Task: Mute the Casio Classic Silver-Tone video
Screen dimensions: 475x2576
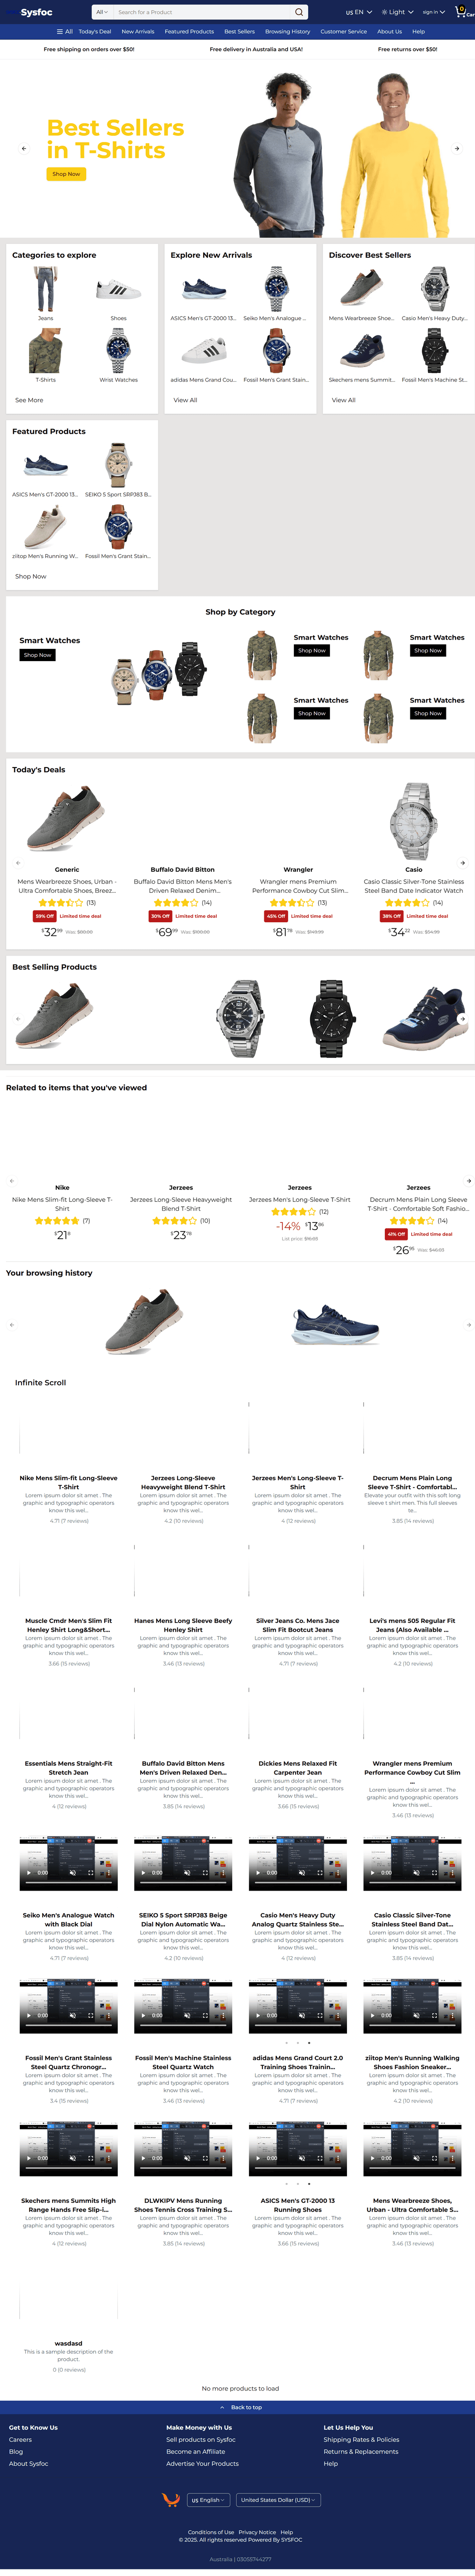Action: 416,1873
